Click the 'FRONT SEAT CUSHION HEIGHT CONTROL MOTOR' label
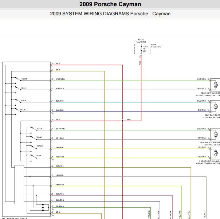 point(208,162)
